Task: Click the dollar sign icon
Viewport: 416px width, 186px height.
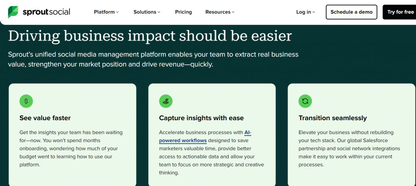Action: click(x=26, y=101)
